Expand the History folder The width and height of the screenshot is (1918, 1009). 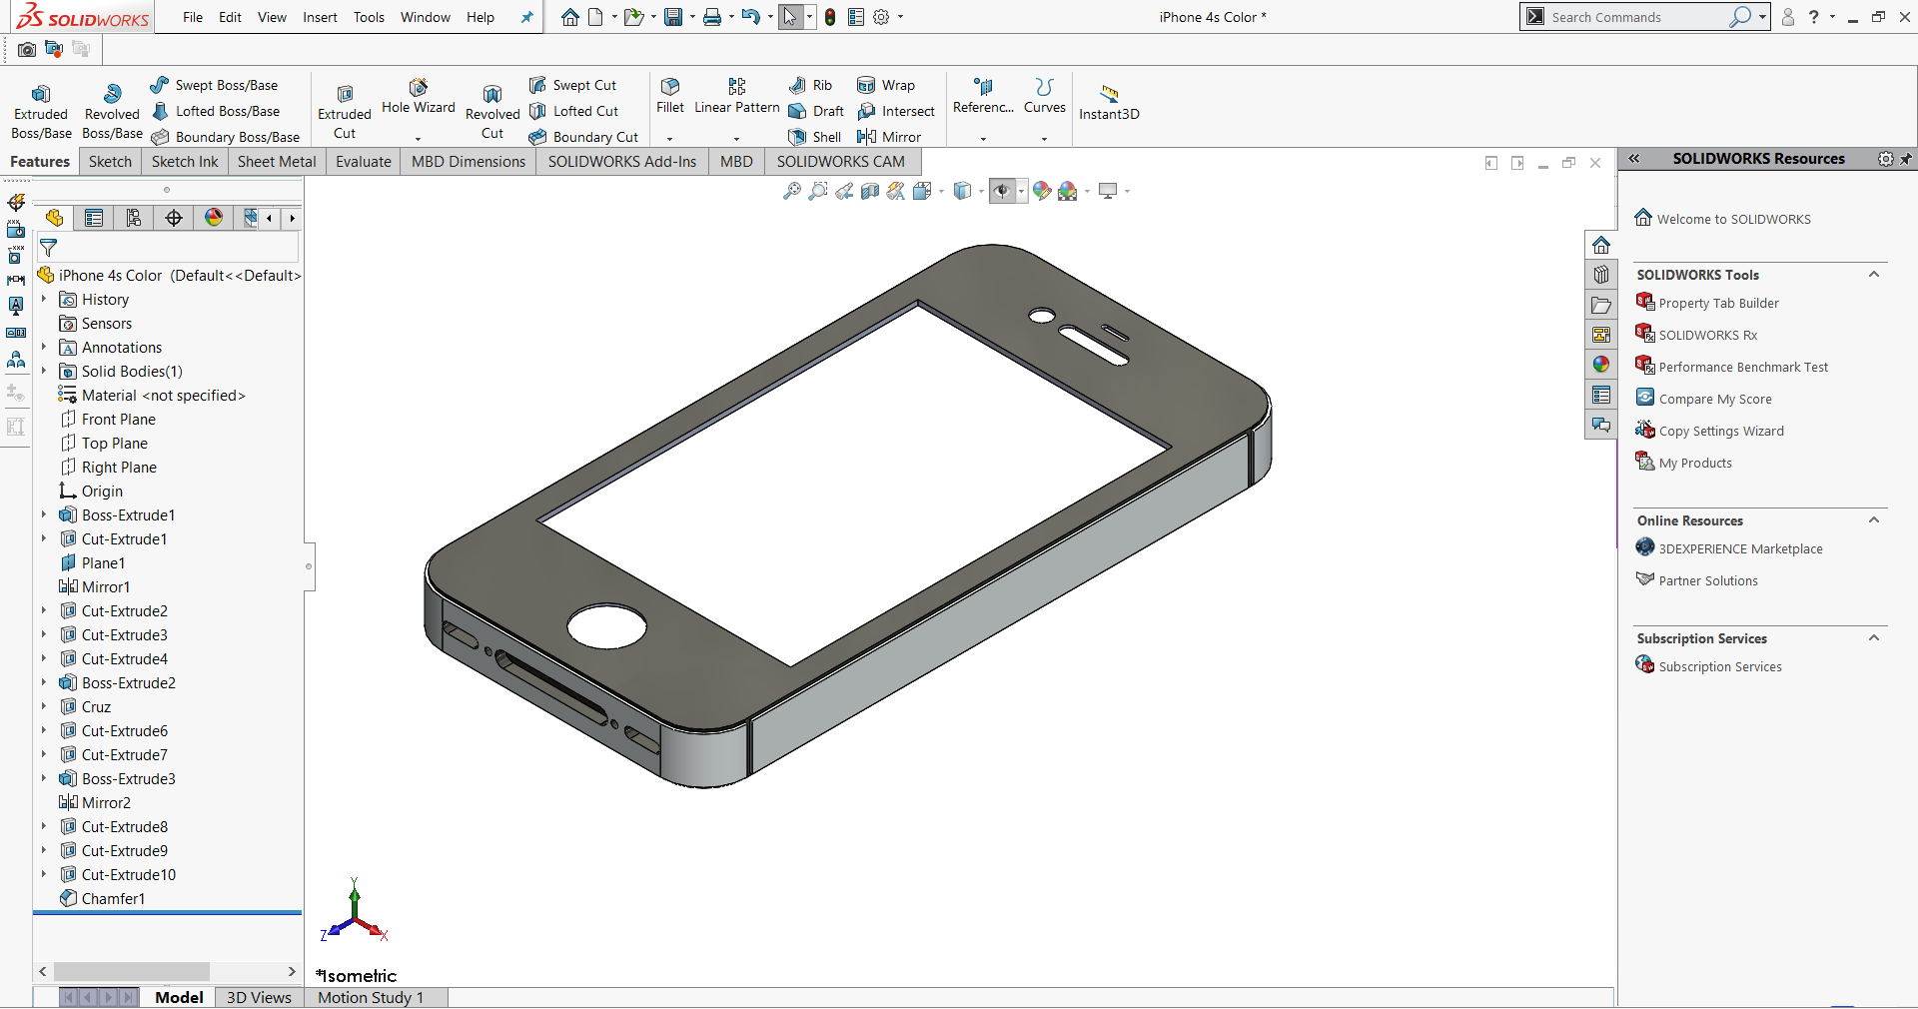44,299
